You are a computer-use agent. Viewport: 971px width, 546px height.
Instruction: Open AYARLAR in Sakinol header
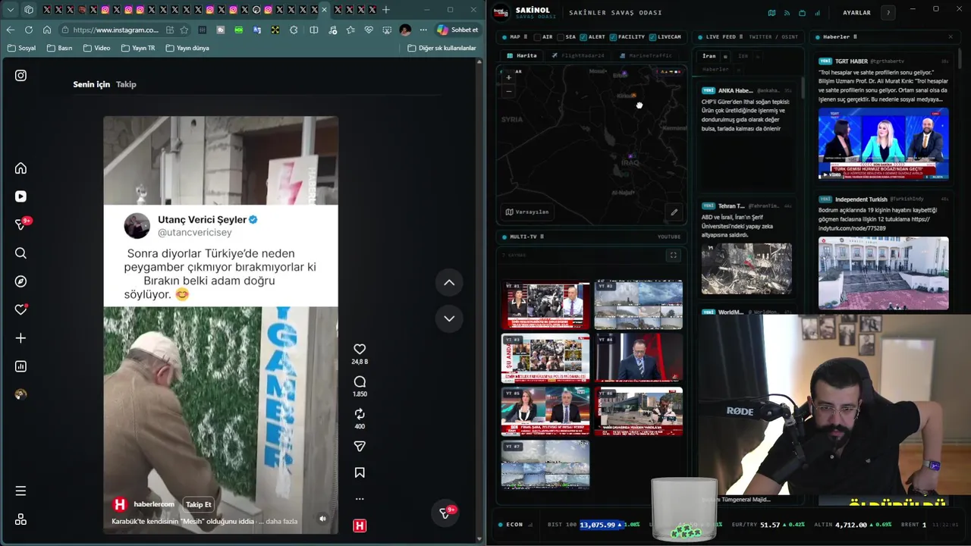(856, 13)
